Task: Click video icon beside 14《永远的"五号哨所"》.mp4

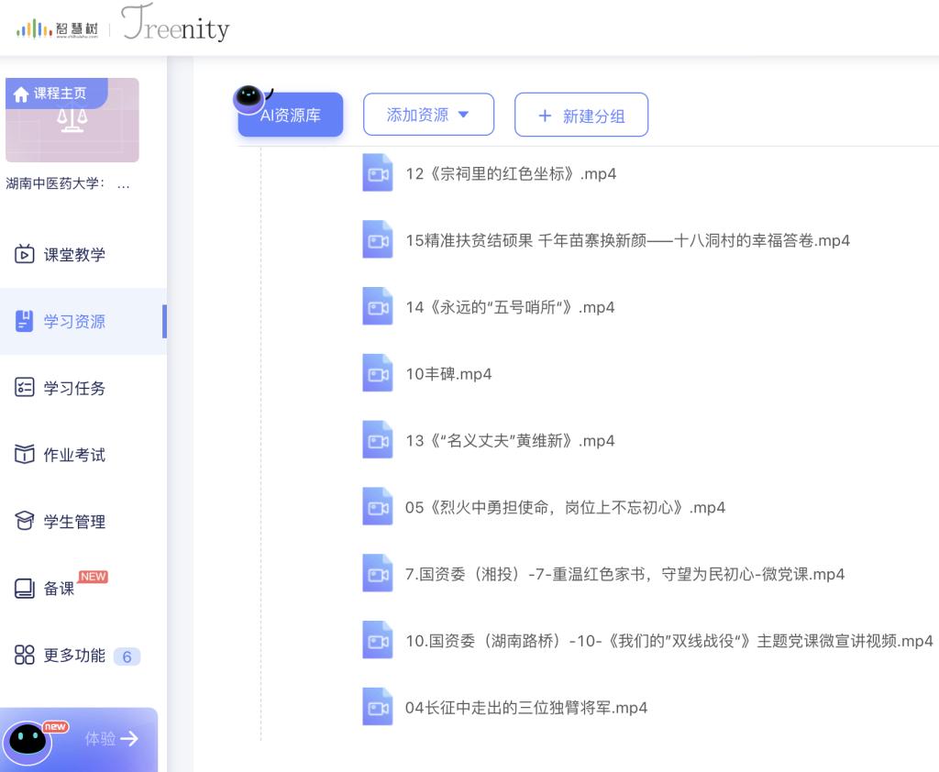Action: pos(377,307)
